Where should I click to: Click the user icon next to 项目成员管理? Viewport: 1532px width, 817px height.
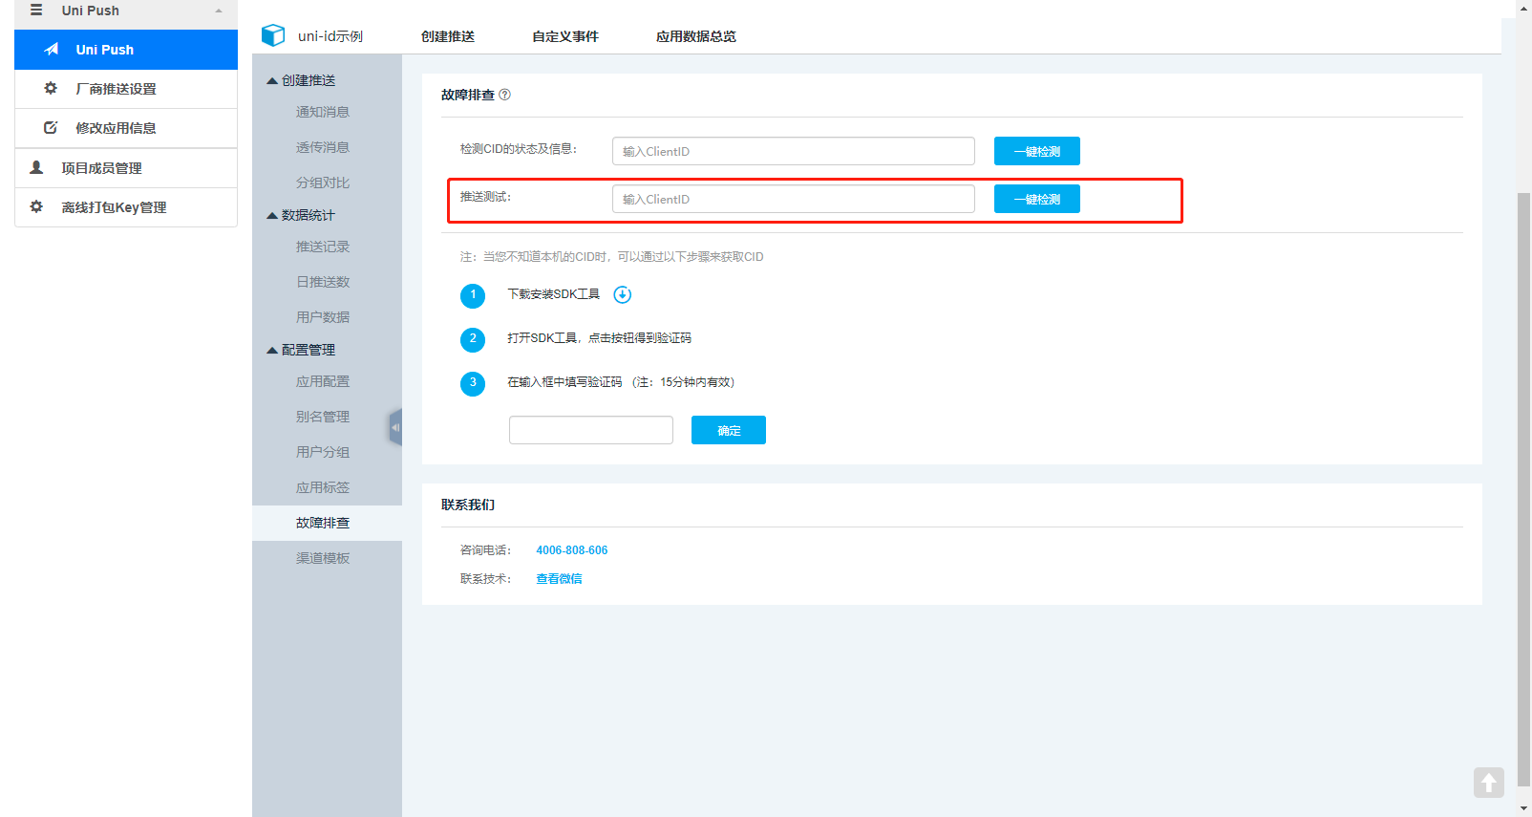pyautogui.click(x=36, y=167)
